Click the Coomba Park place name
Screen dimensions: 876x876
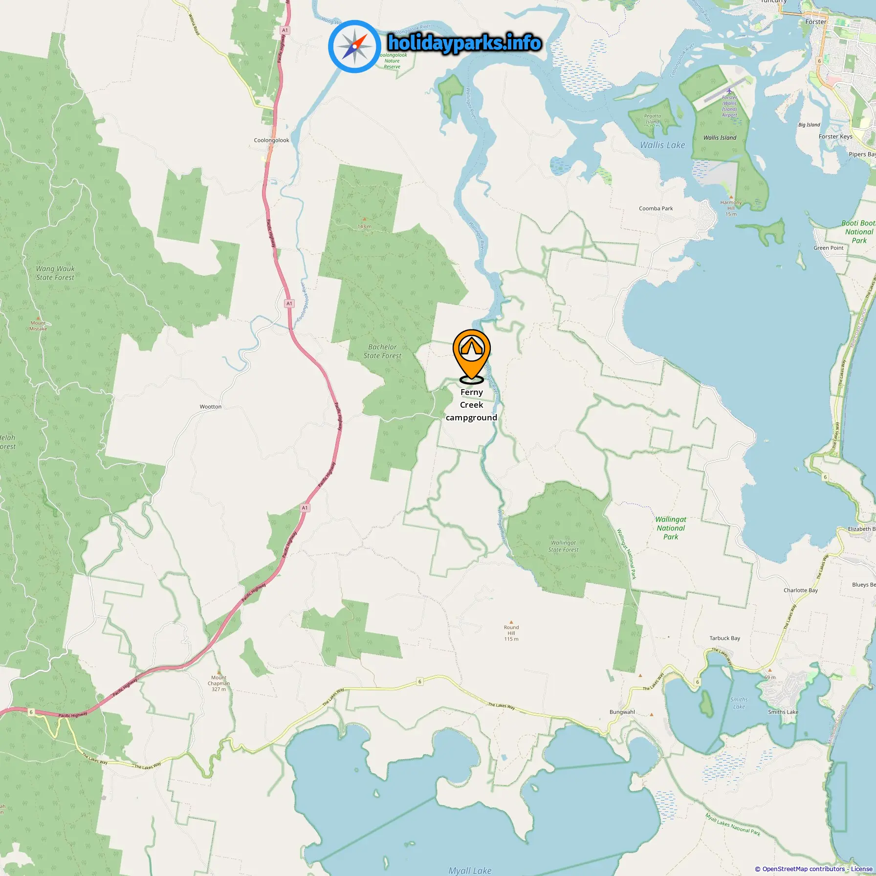click(x=656, y=209)
